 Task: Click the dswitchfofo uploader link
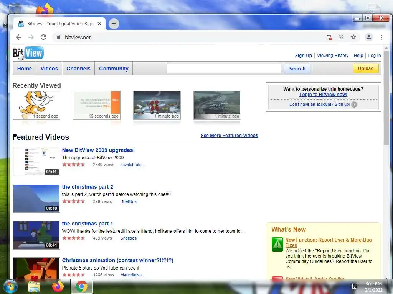132,165
